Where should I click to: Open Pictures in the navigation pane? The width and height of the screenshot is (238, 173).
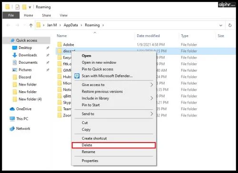pos(25,70)
